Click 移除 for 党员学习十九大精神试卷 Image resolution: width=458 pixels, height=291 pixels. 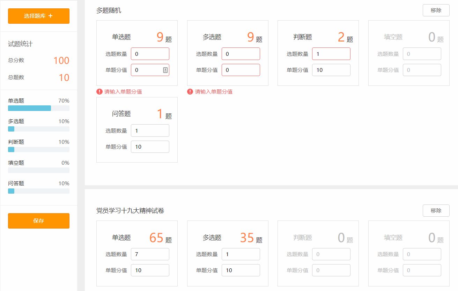436,211
